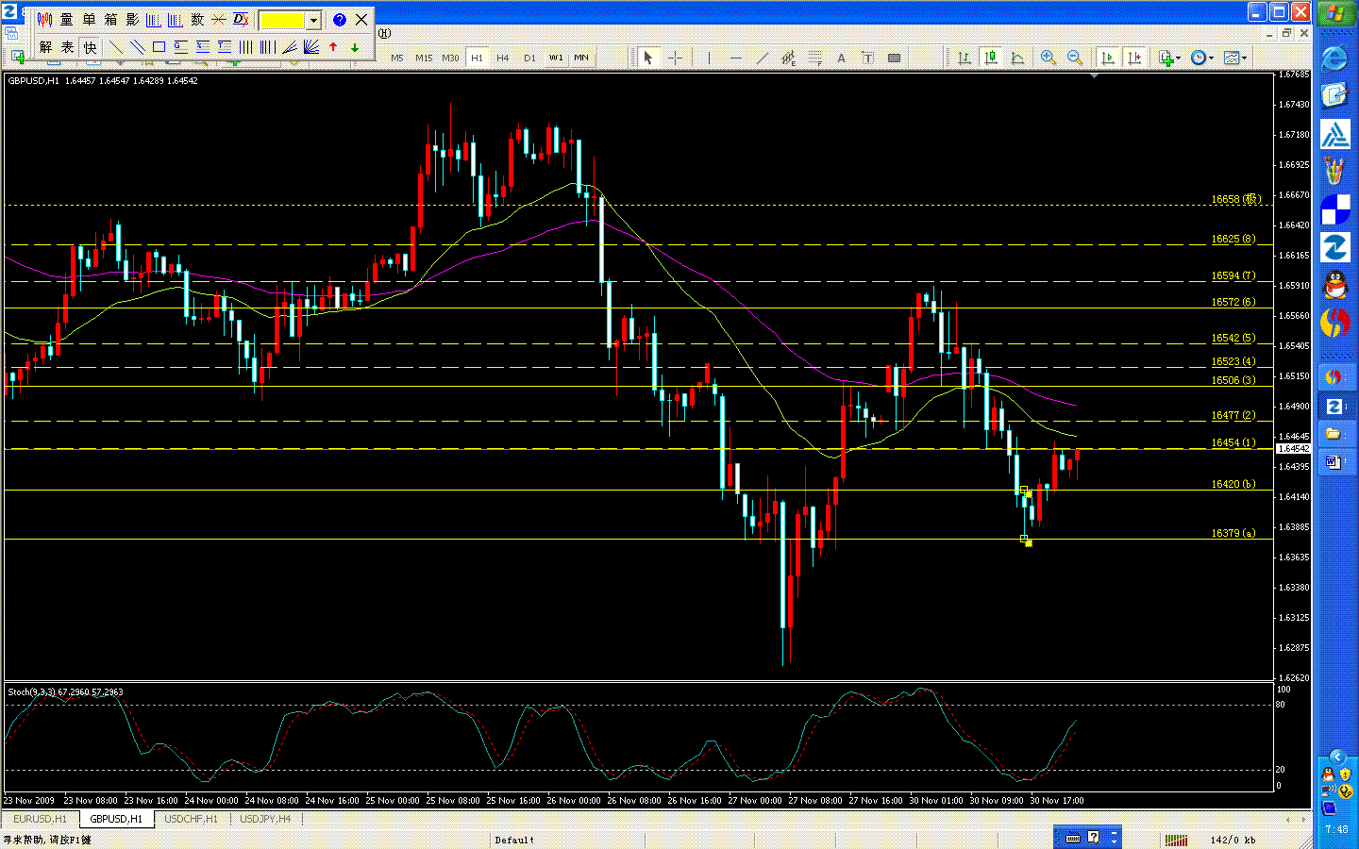This screenshot has width=1359, height=849.
Task: Click the 影 button in floating toolbar
Action: coord(132,19)
